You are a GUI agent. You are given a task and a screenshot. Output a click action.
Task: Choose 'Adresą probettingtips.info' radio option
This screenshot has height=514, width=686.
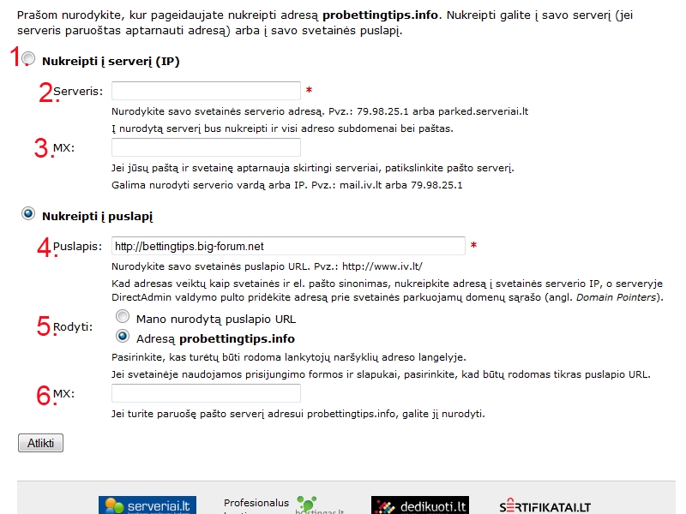(x=123, y=336)
